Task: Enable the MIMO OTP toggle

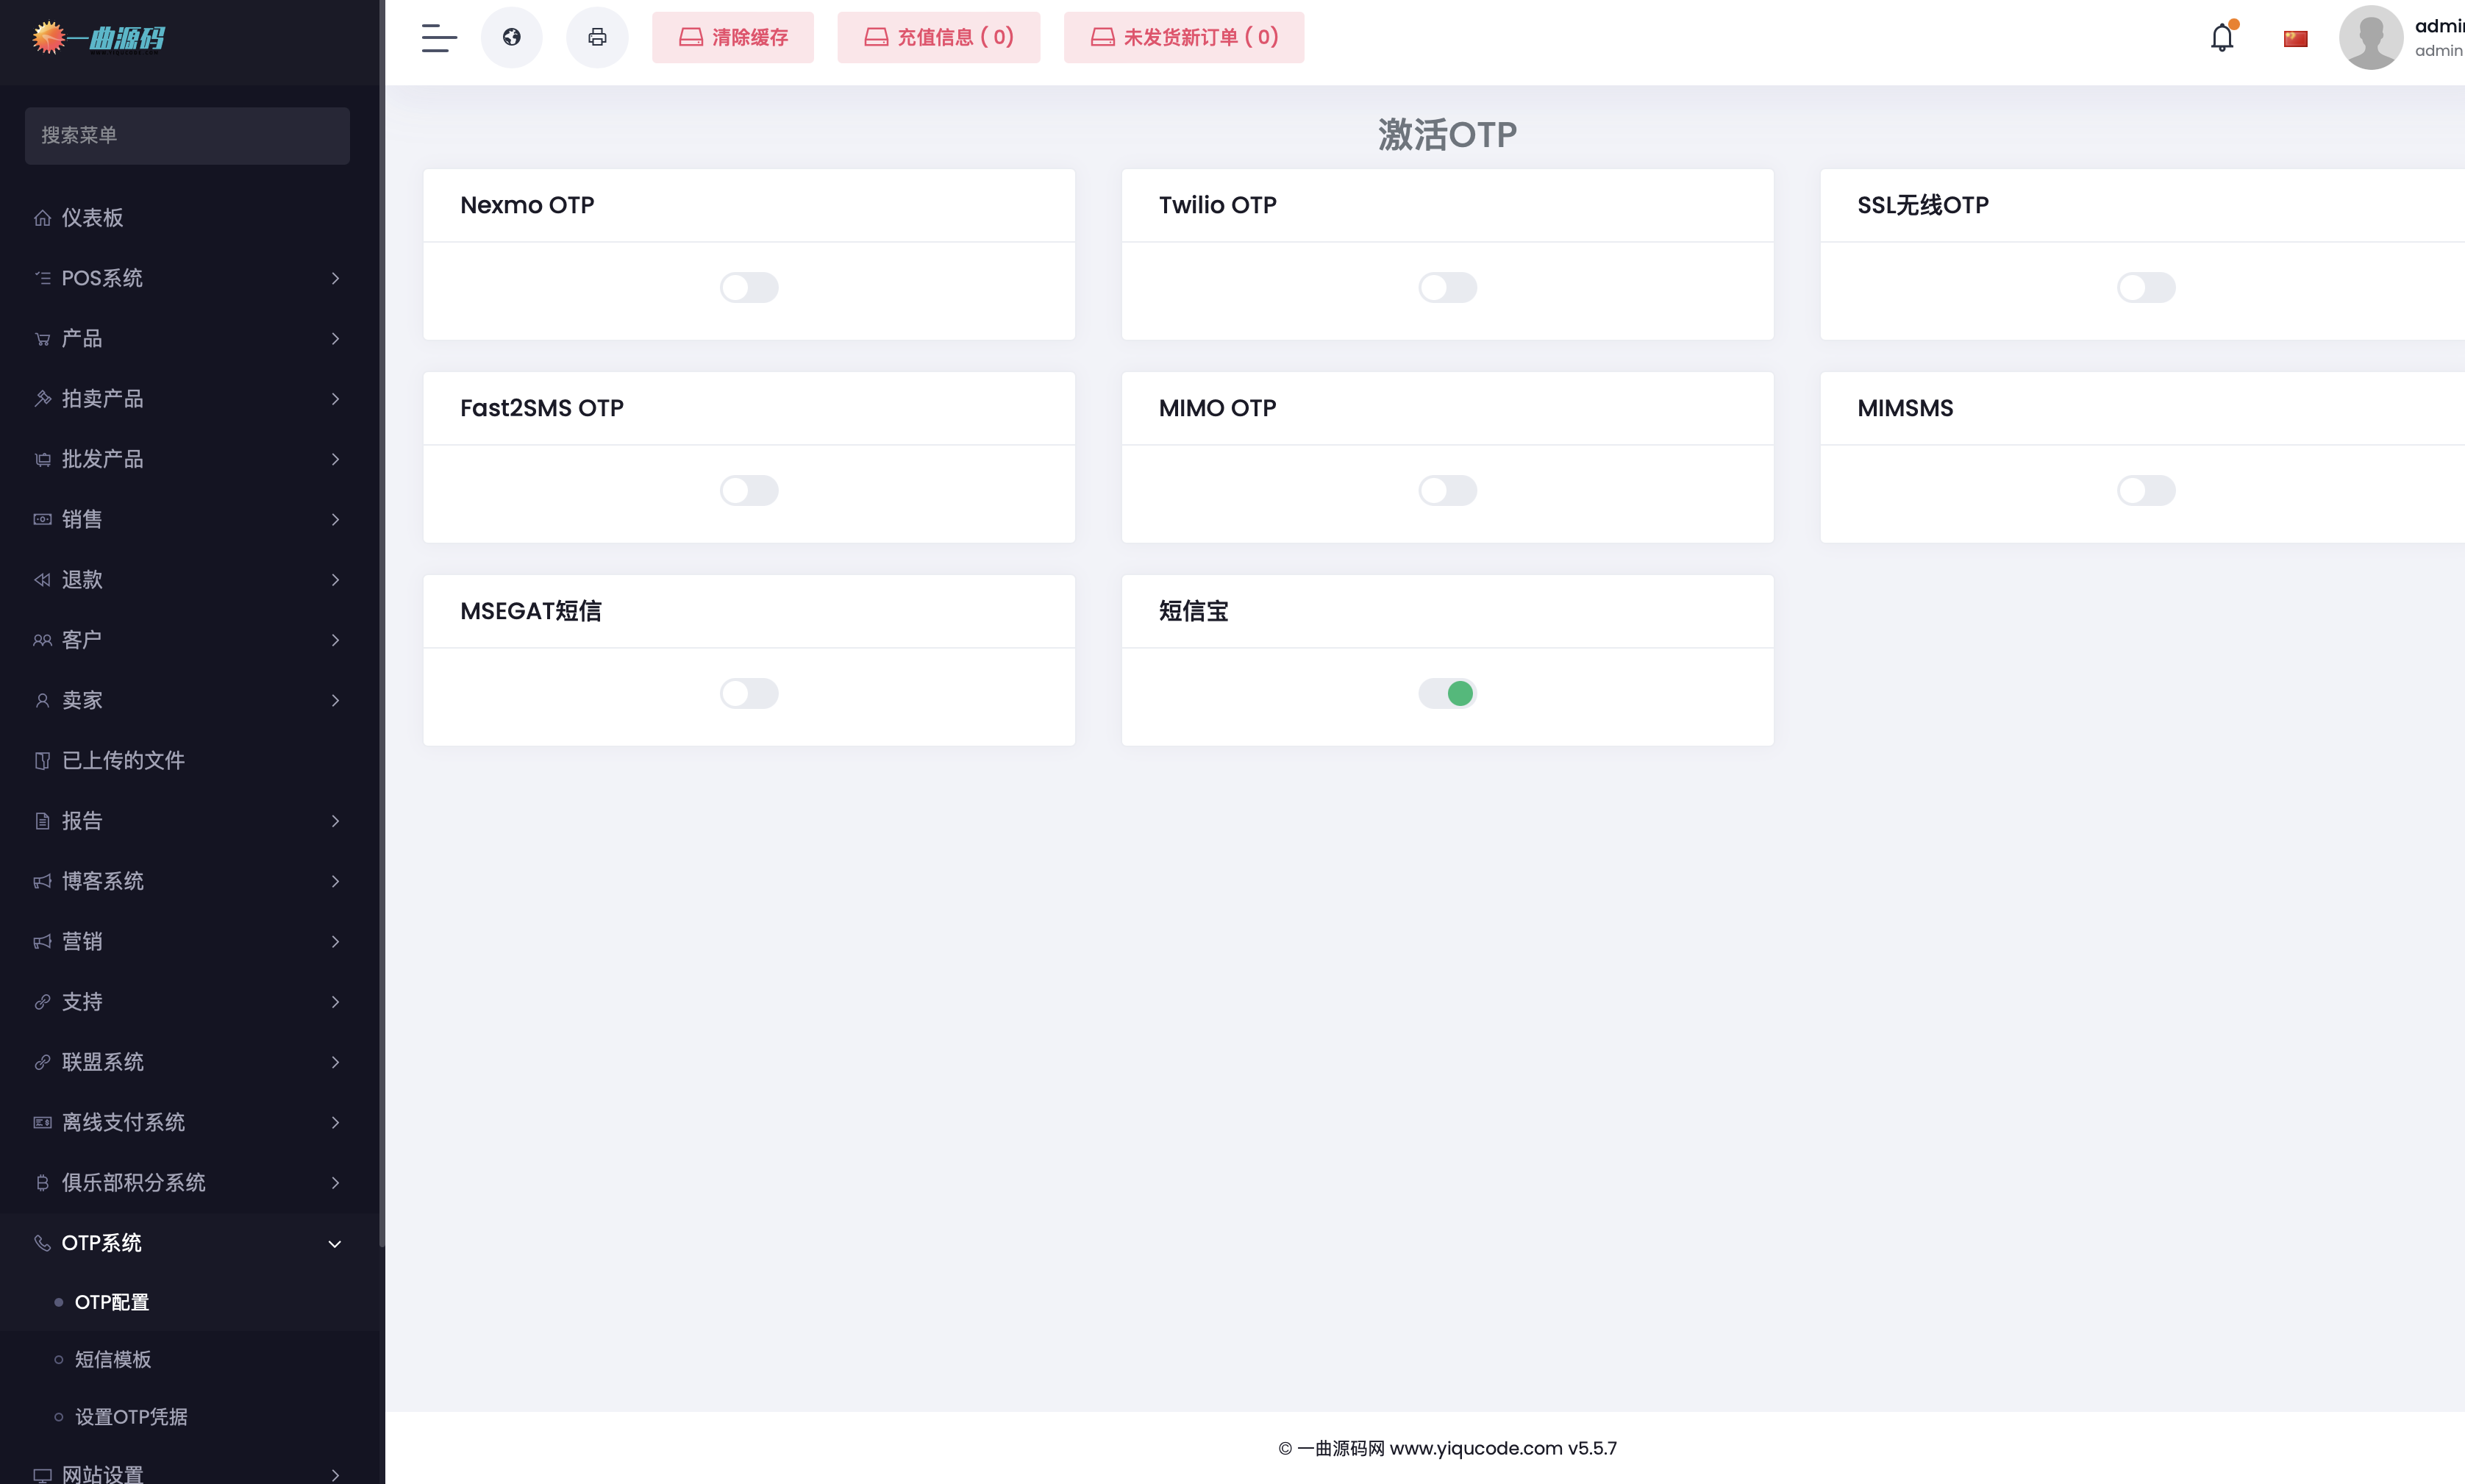Action: tap(1447, 490)
